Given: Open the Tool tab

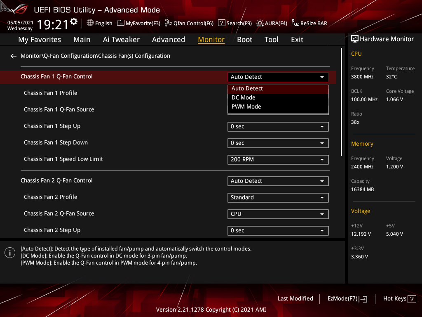Looking at the screenshot, I should click(x=271, y=40).
